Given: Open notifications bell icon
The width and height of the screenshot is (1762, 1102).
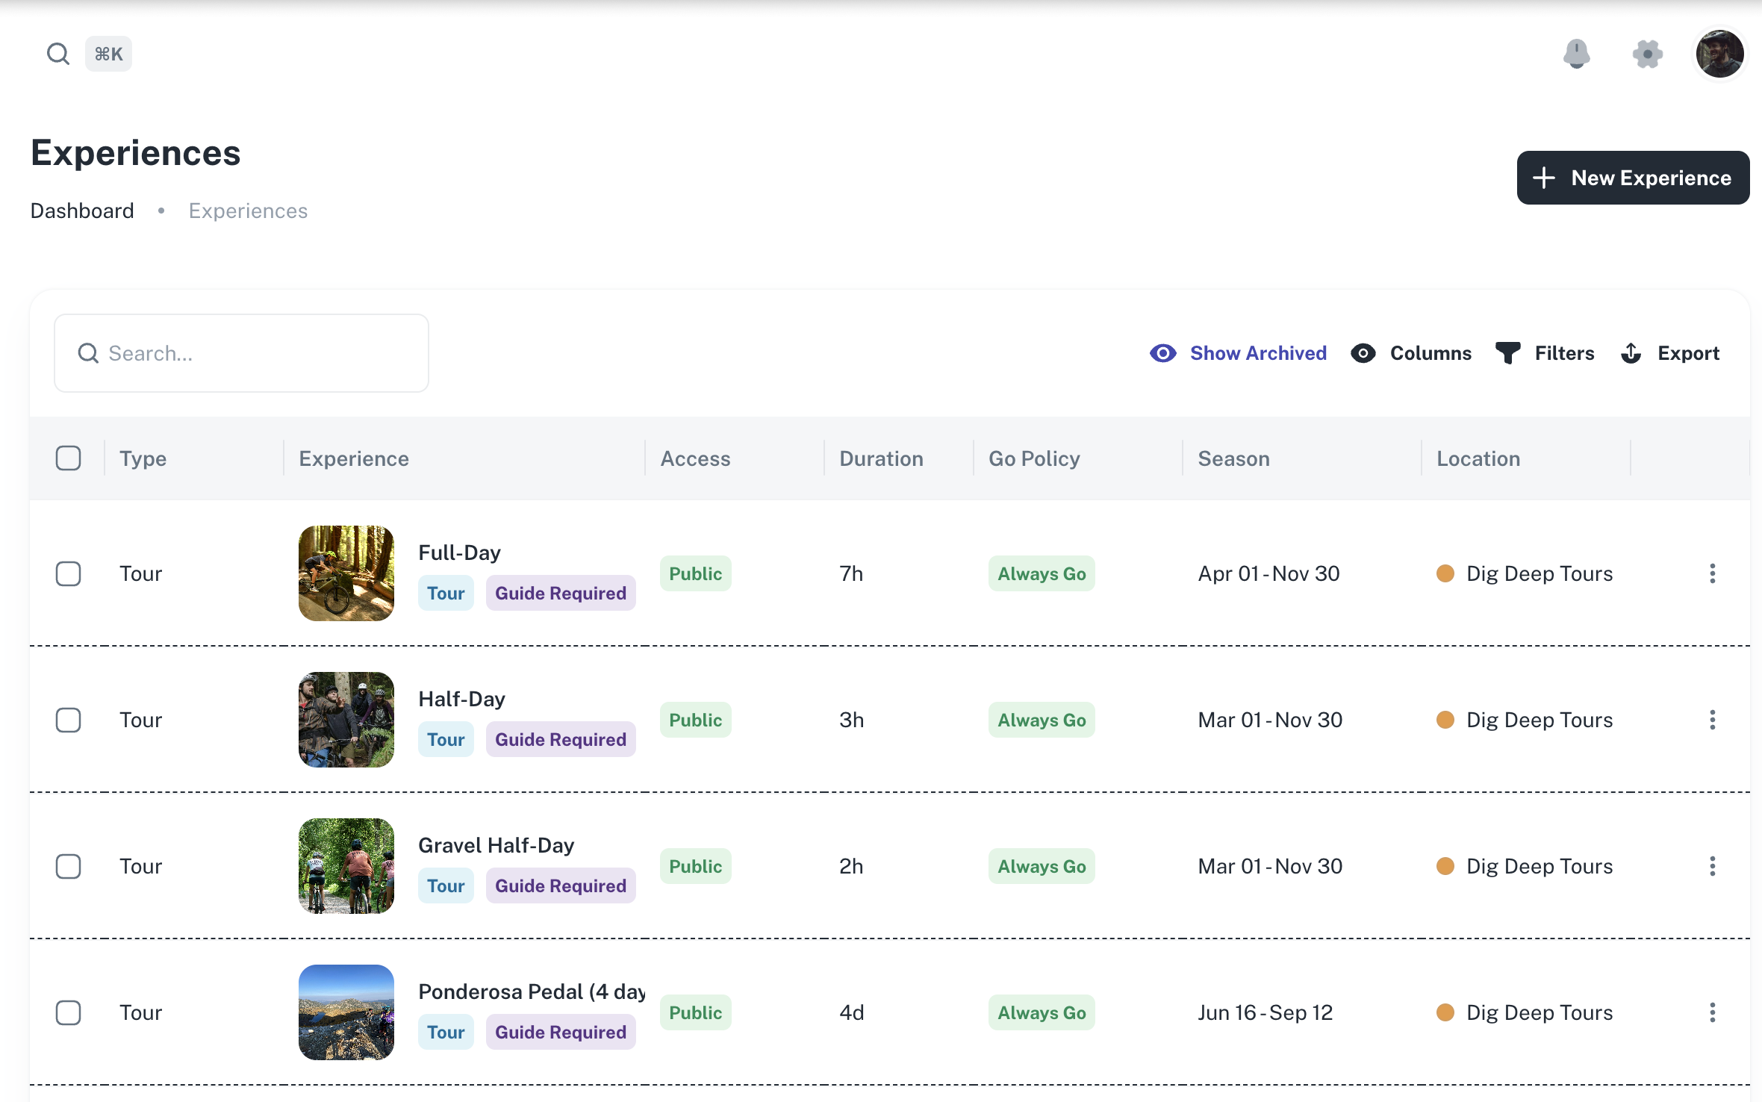Looking at the screenshot, I should (x=1576, y=54).
